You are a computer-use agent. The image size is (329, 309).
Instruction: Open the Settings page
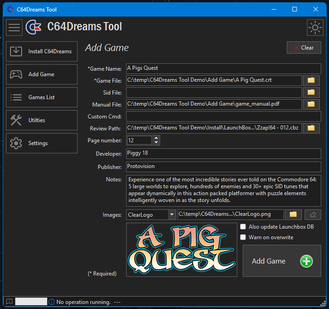(42, 143)
